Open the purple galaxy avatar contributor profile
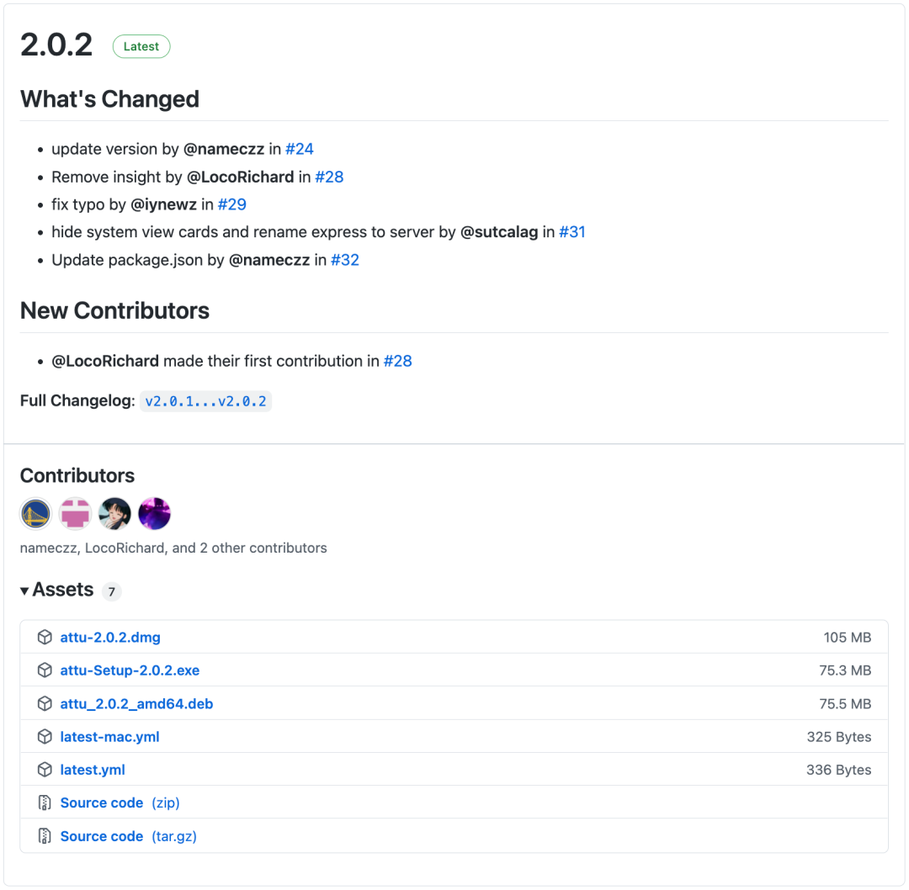The width and height of the screenshot is (909, 890). tap(155, 514)
